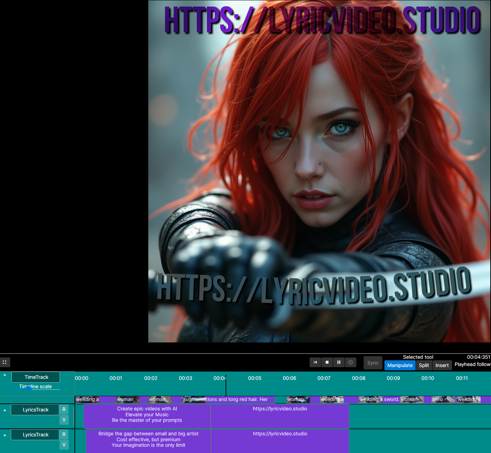Image resolution: width=491 pixels, height=453 pixels.
Task: Select the 'hero' clip on the time track
Action: click(443, 400)
